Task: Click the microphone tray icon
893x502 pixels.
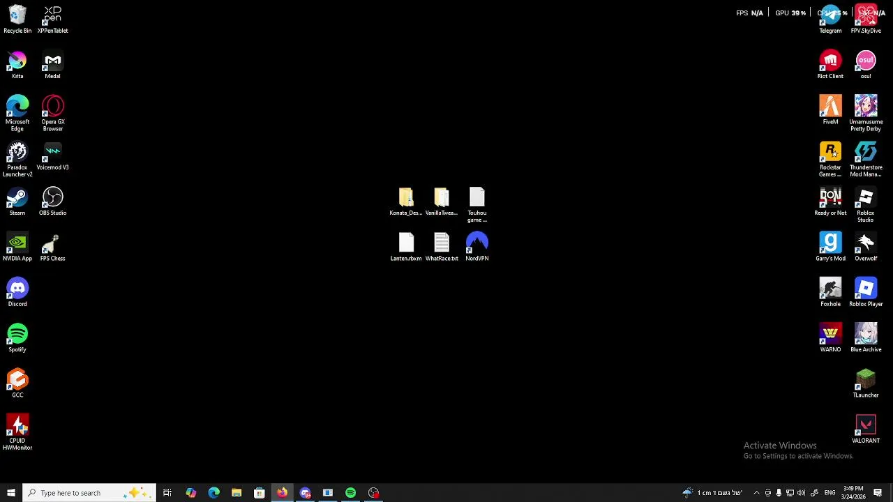Action: (x=779, y=493)
